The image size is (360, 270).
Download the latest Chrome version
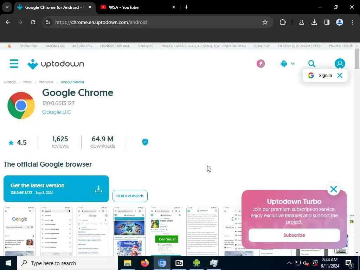click(x=56, y=189)
